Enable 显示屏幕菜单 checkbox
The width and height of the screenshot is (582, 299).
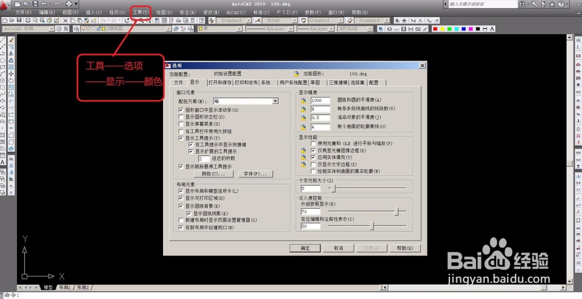click(181, 124)
